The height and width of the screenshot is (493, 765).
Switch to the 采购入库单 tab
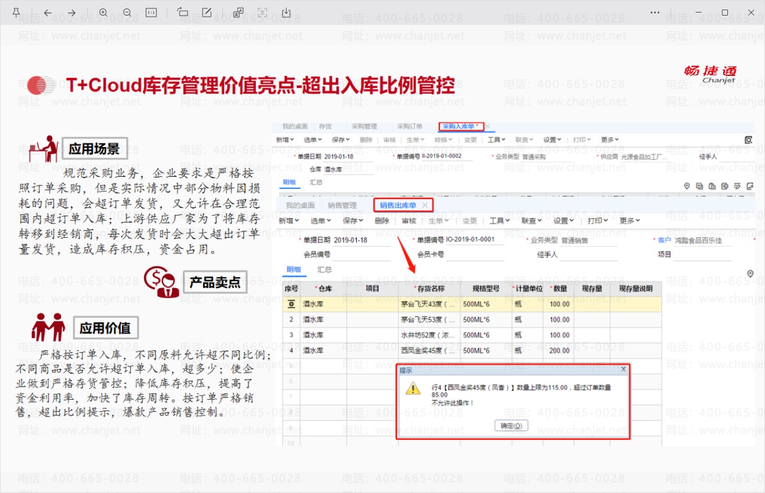461,127
